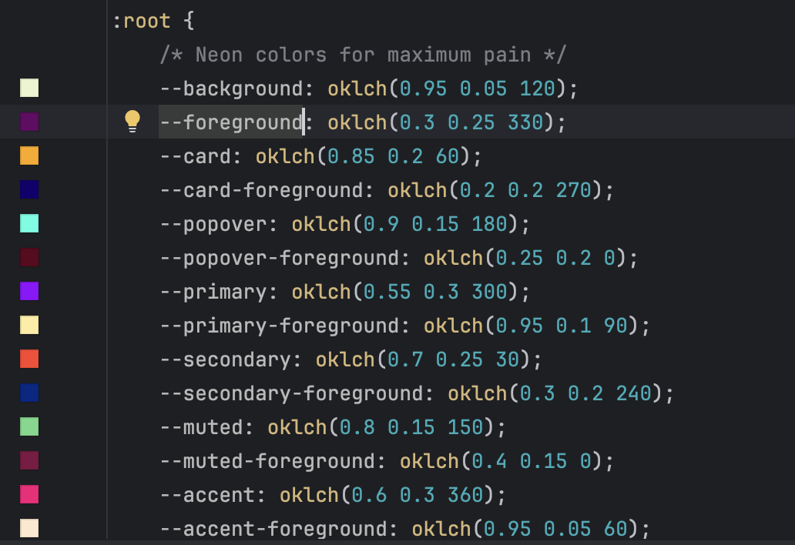Image resolution: width=795 pixels, height=545 pixels.
Task: Click the purple --foreground gutter color swatch
Action: (x=29, y=122)
